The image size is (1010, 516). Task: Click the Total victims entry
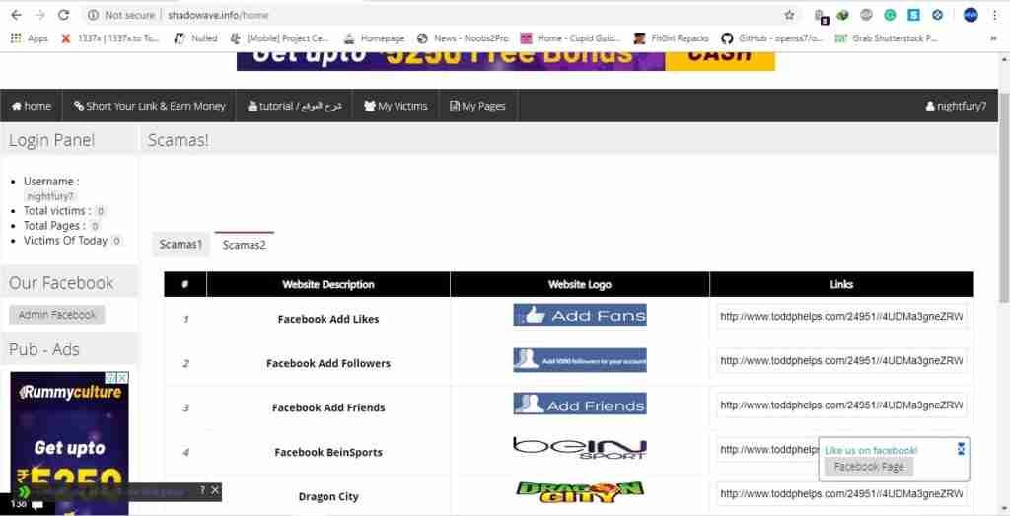pos(64,211)
